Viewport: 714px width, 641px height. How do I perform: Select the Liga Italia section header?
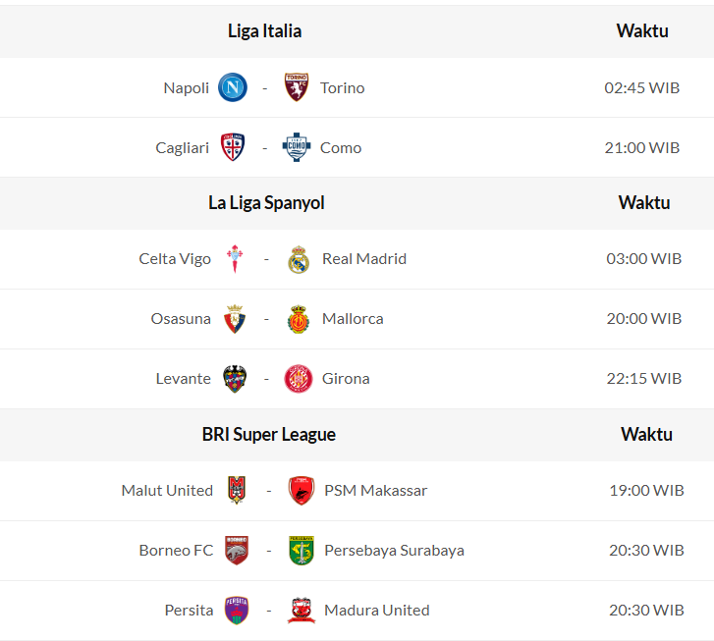pos(264,31)
